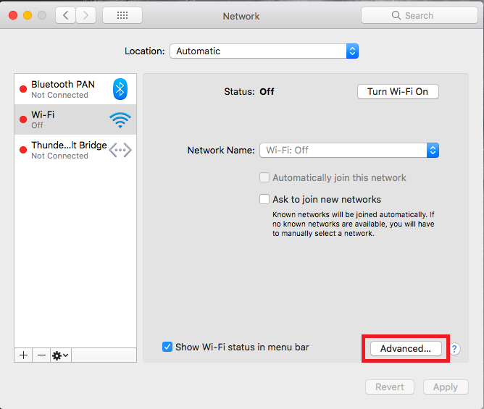Image resolution: width=484 pixels, height=409 pixels.
Task: Add a service with plus button
Action: coord(23,355)
